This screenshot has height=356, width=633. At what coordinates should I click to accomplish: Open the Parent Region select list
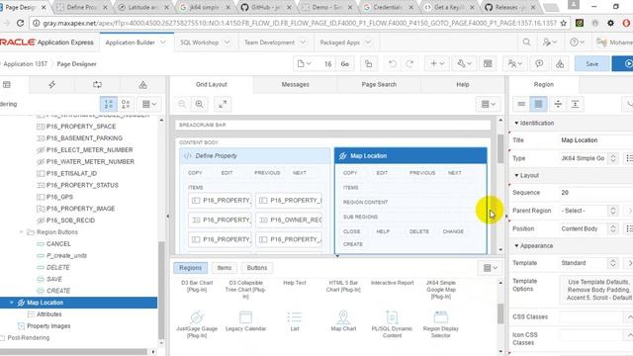(x=589, y=211)
